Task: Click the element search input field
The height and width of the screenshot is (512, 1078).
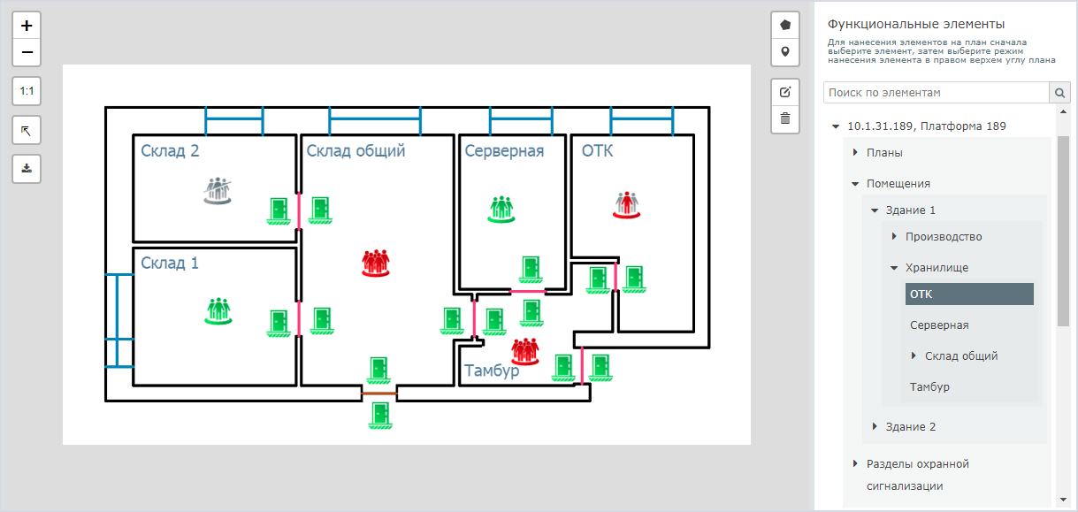Action: click(x=936, y=93)
